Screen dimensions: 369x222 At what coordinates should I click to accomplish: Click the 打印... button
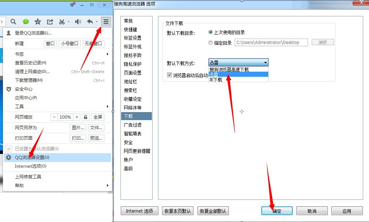(78, 138)
